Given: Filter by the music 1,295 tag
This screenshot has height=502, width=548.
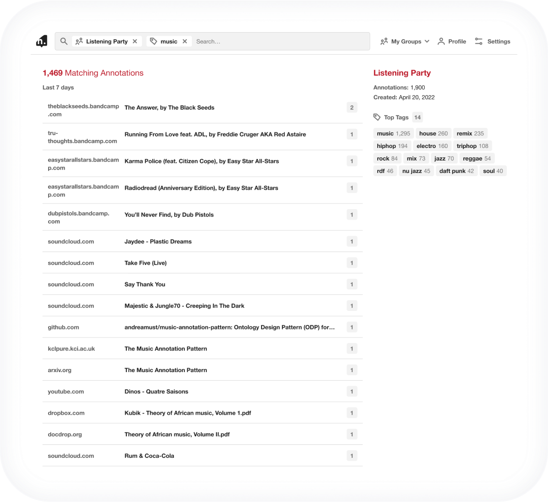Looking at the screenshot, I should [394, 133].
